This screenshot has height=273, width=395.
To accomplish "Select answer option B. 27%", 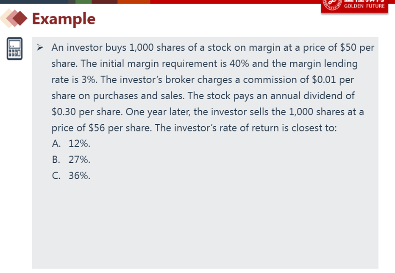I will coord(71,160).
